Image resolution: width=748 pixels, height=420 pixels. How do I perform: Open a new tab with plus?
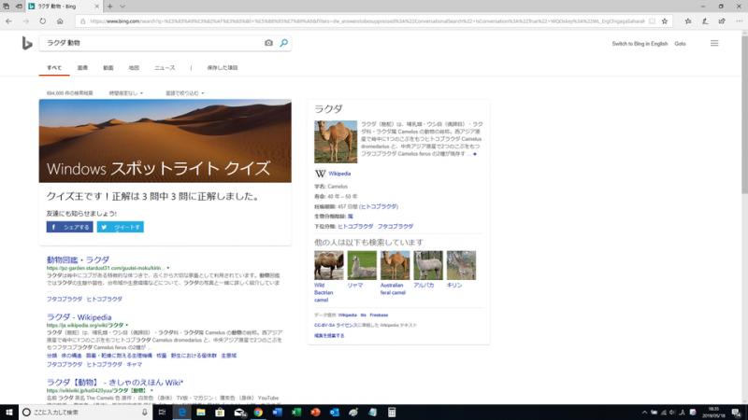pos(109,7)
